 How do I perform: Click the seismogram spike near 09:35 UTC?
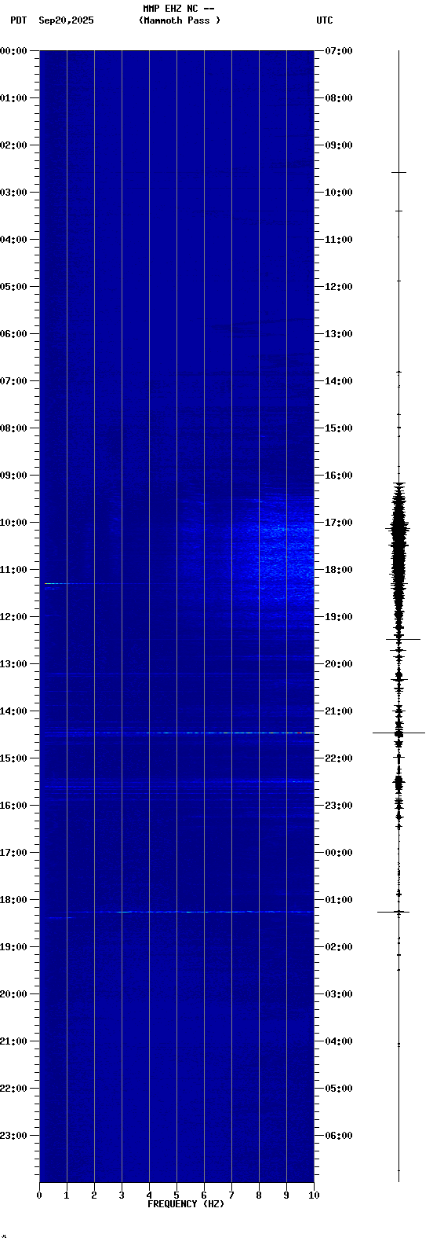(x=398, y=172)
